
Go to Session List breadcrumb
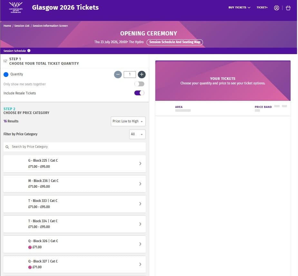pos(22,26)
